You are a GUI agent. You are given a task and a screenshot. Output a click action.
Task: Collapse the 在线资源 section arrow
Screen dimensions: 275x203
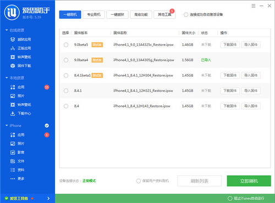pos(7,30)
